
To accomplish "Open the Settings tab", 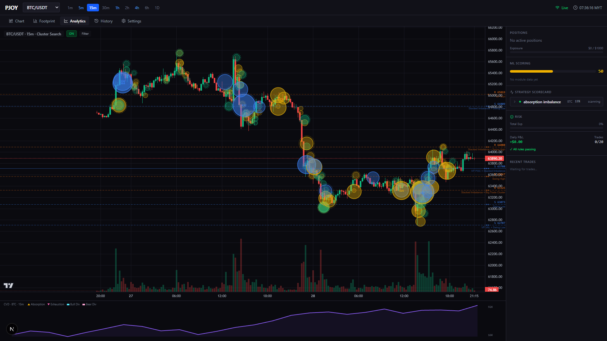I will coord(132,21).
